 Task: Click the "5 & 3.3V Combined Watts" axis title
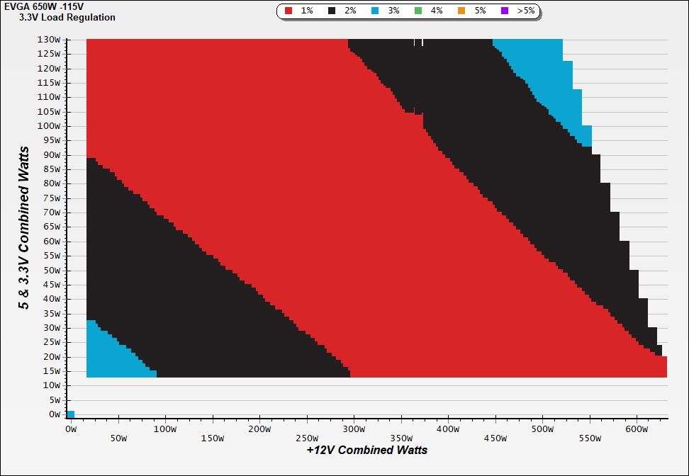click(x=24, y=227)
